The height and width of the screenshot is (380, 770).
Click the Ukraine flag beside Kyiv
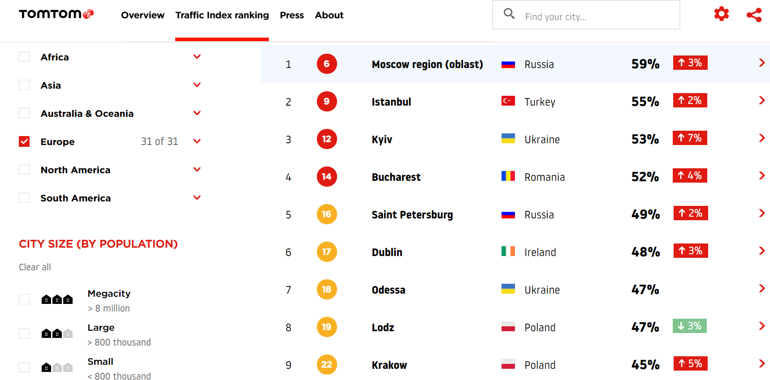(508, 139)
